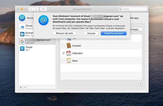Click the Exchange account icon
Image resolution: width=163 pixels, height=106 pixels.
click(22, 34)
